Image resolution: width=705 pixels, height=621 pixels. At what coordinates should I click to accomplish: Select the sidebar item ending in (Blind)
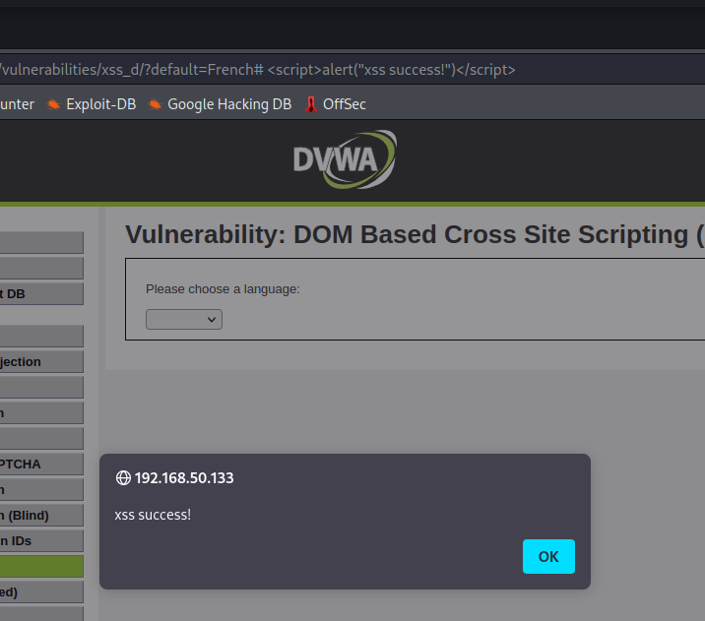click(41, 515)
